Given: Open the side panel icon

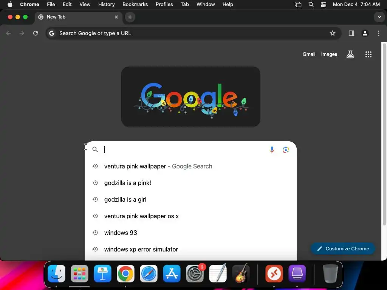Looking at the screenshot, I should tap(351, 33).
